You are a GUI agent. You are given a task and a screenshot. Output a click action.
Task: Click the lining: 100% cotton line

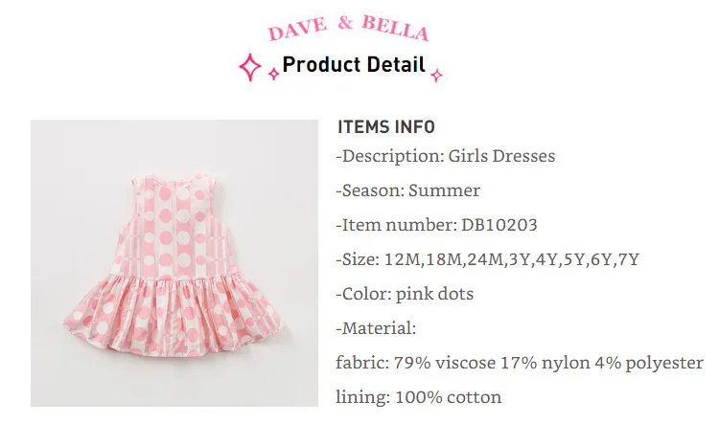[418, 397]
